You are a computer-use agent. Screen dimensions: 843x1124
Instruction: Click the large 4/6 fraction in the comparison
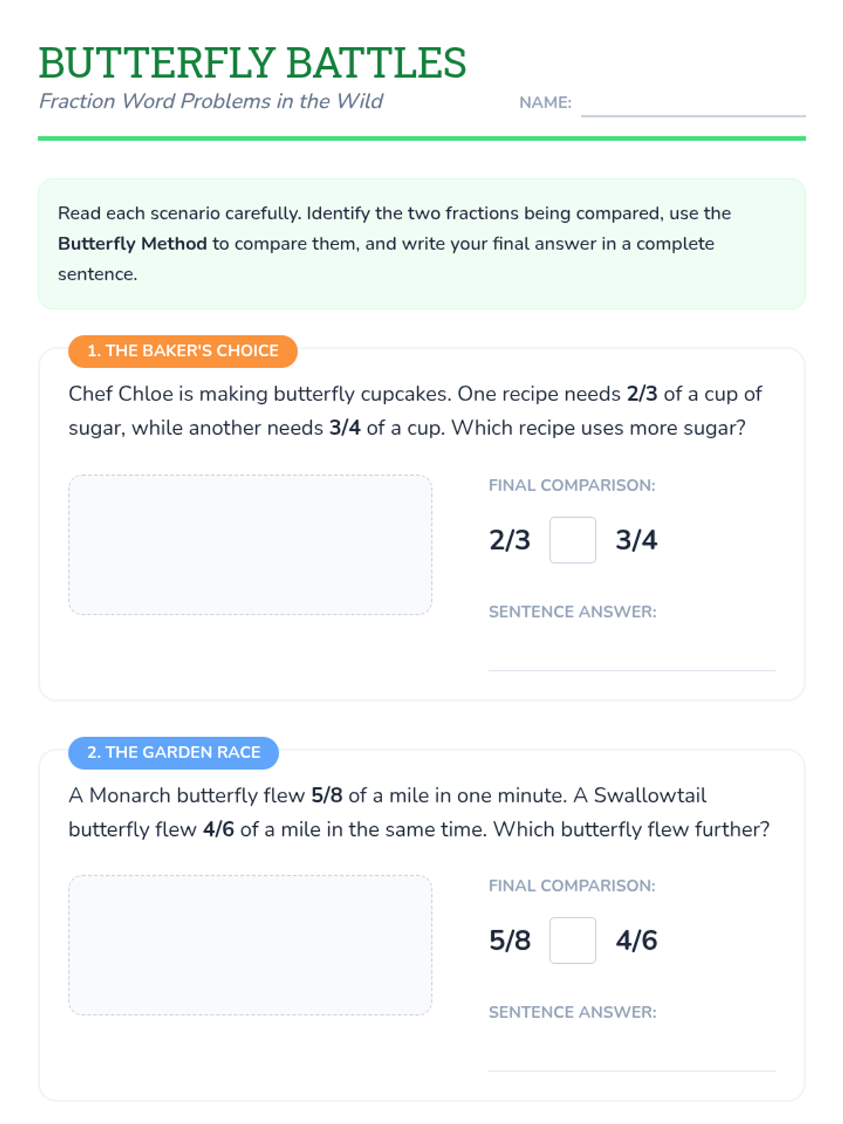pyautogui.click(x=636, y=941)
